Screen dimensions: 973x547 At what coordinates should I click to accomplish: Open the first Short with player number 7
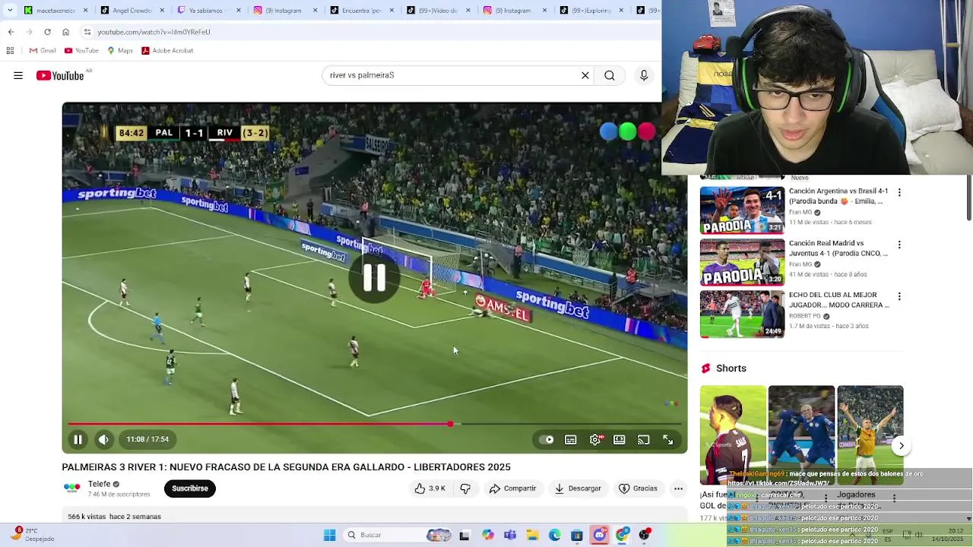click(x=733, y=435)
